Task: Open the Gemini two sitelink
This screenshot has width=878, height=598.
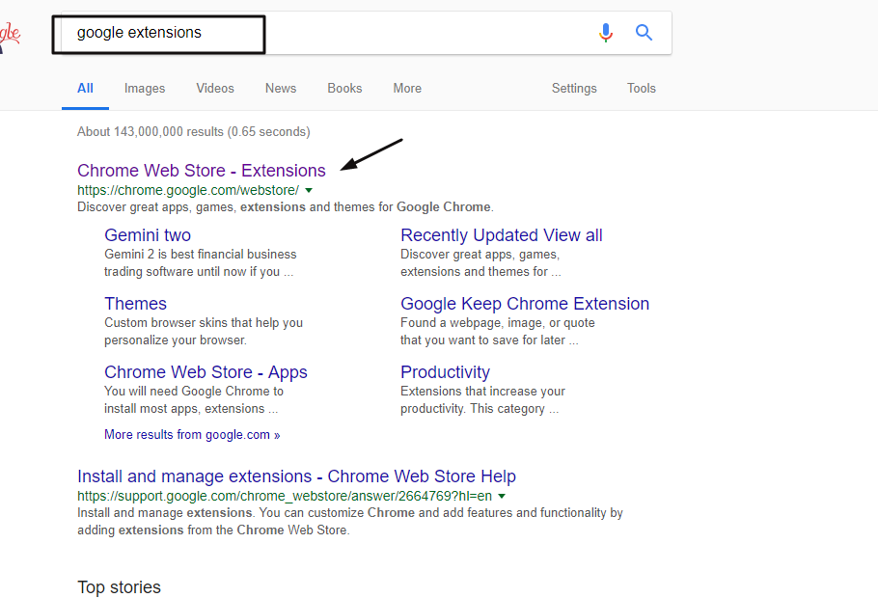Action: 148,235
